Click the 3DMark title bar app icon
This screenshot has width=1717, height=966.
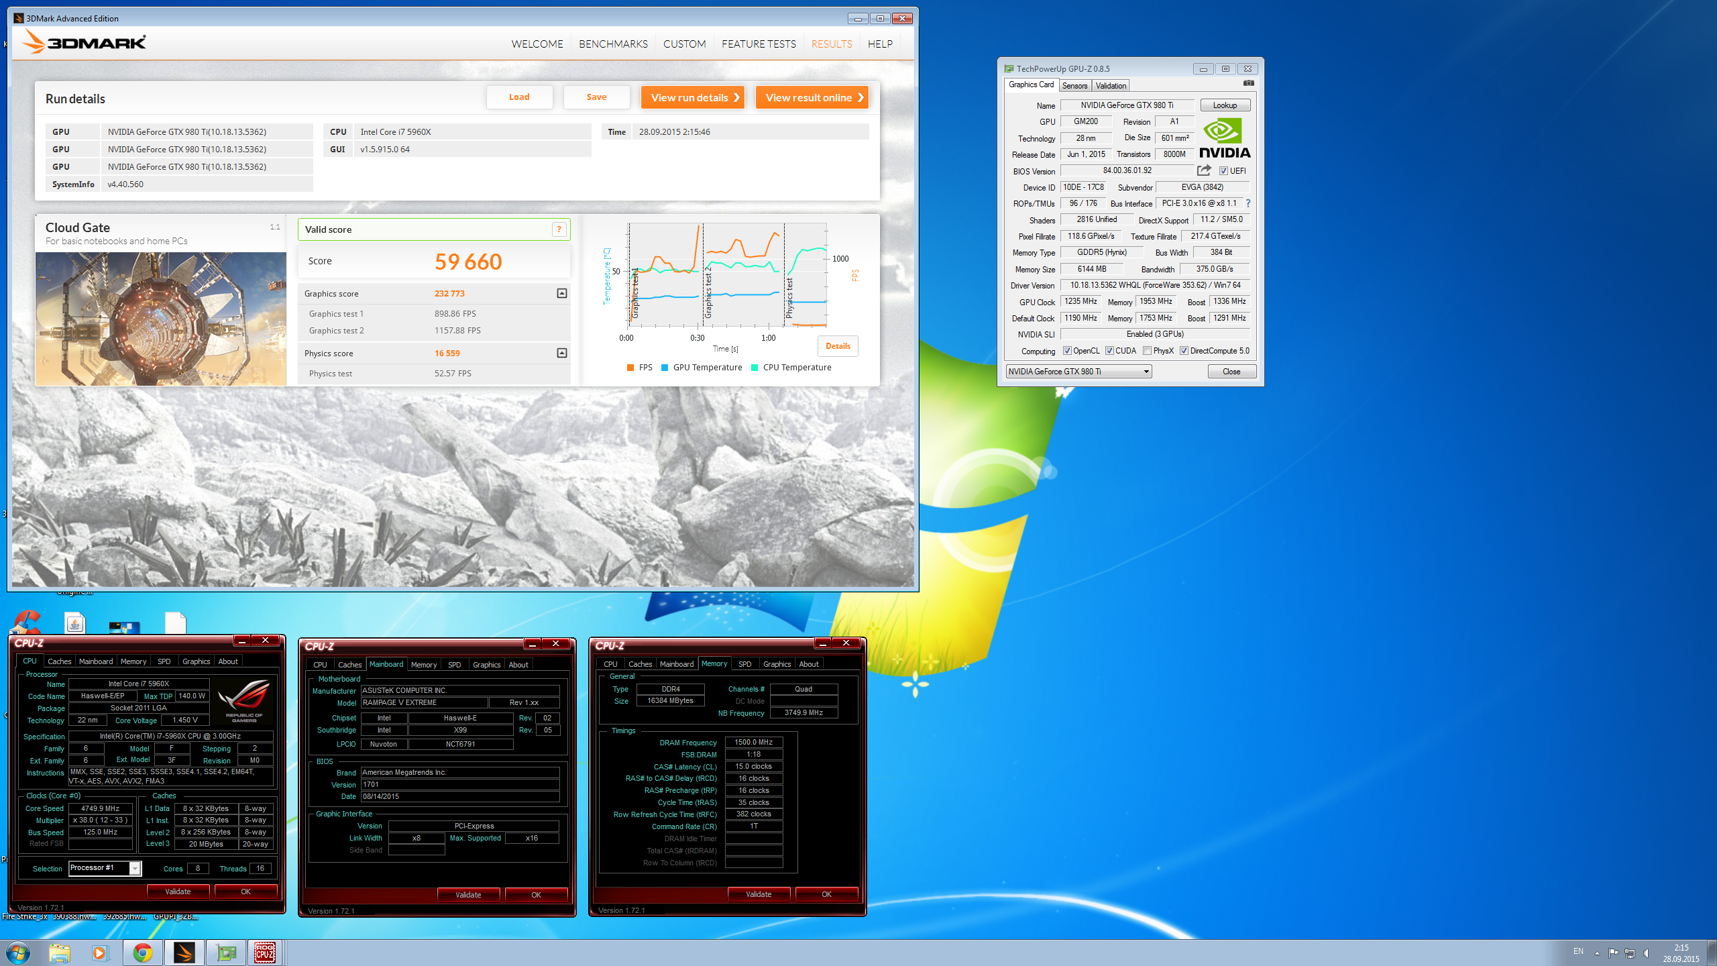click(x=19, y=18)
